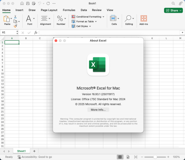Click the select-all corner triangle
185x160 pixels.
[x=2, y=38]
